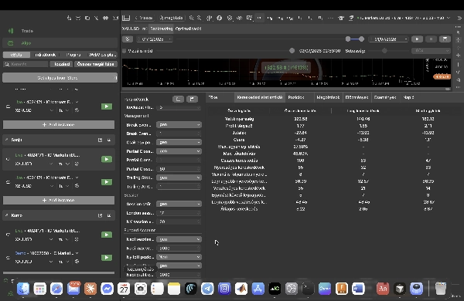
Task: Open the Megbízások results tab
Action: point(328,97)
